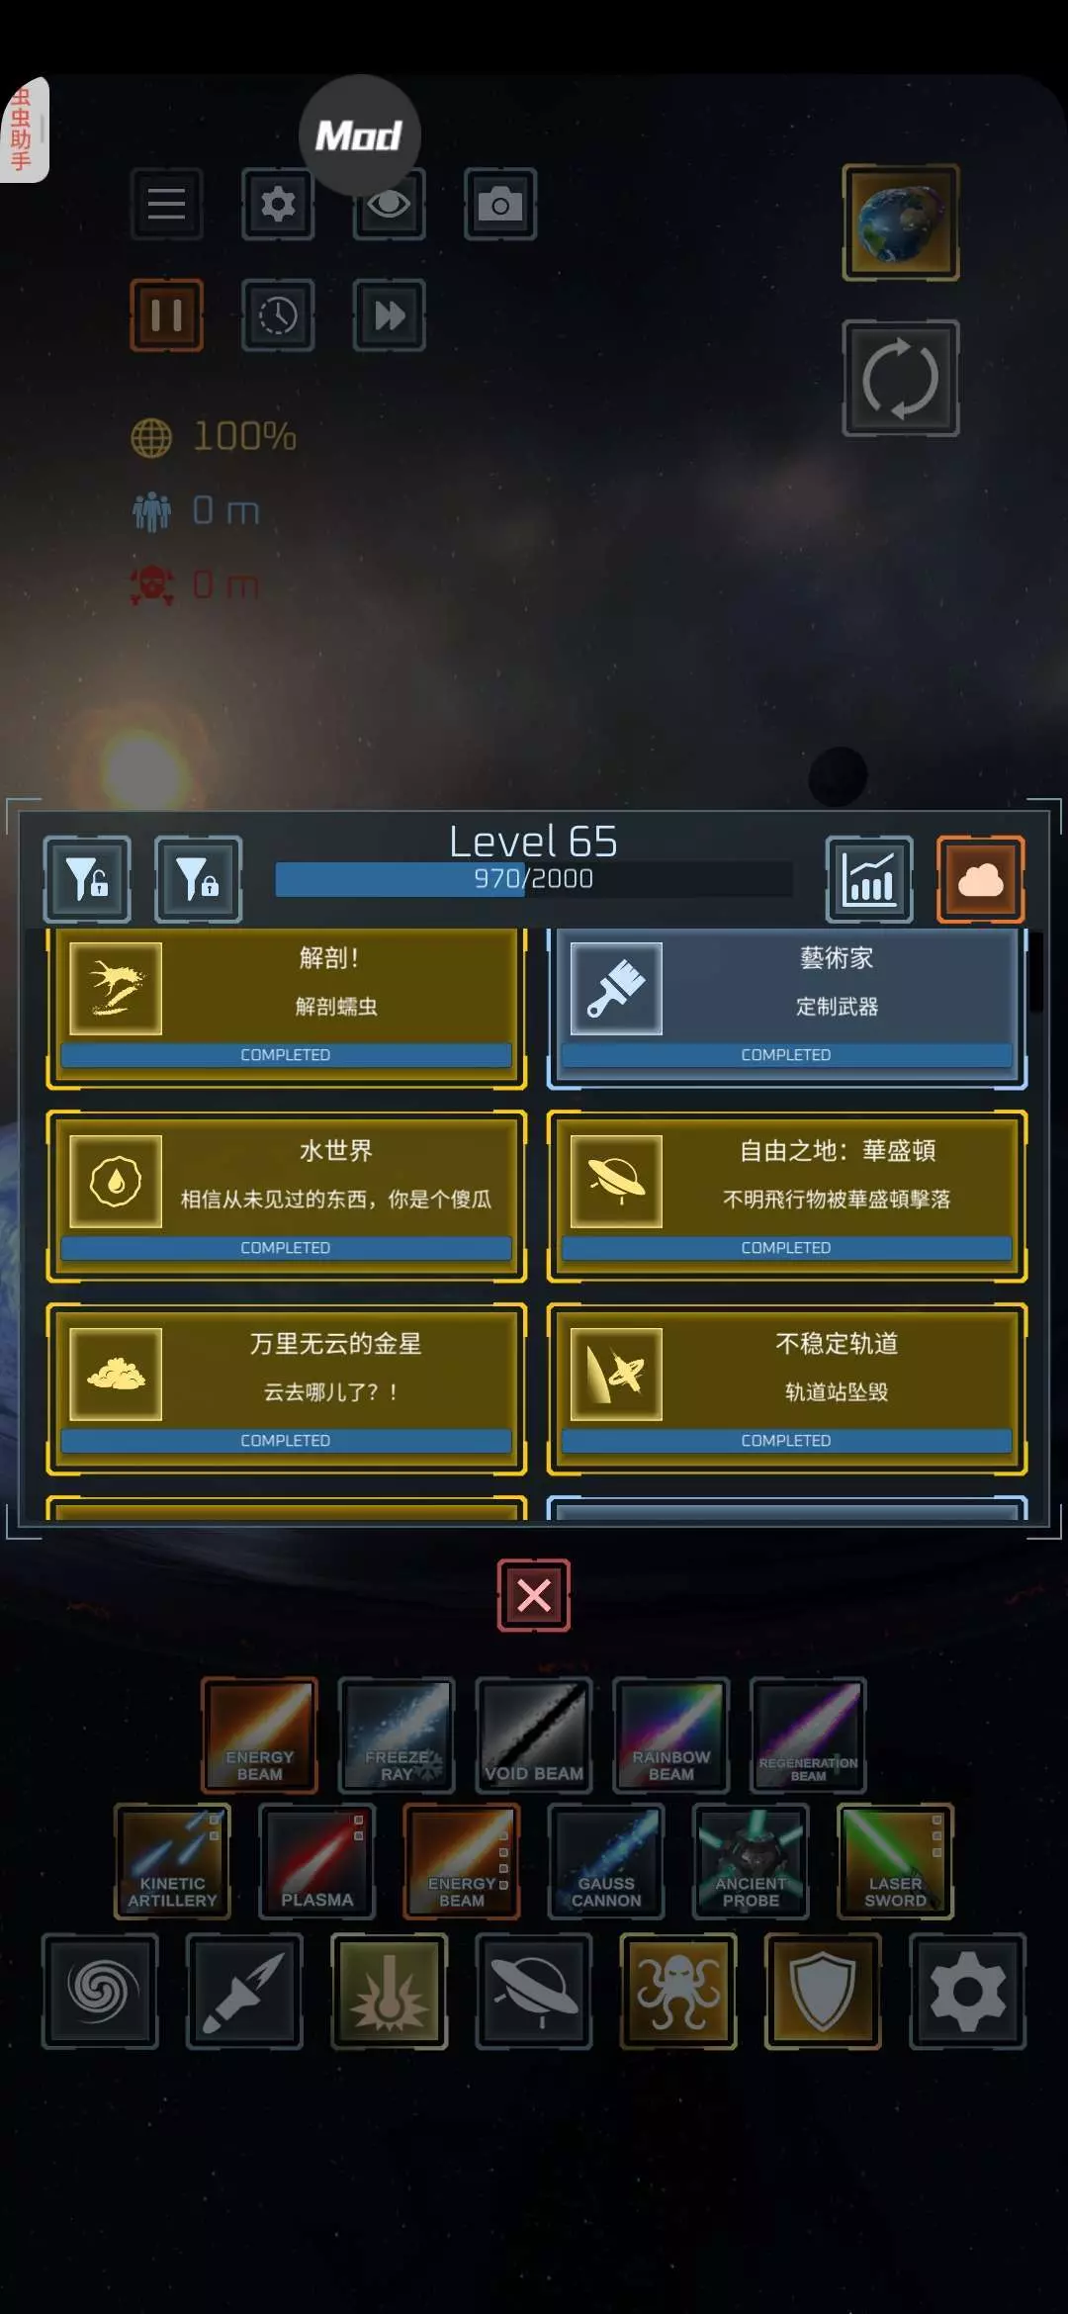Open the Mod floating menu
The image size is (1068, 2314).
click(360, 135)
